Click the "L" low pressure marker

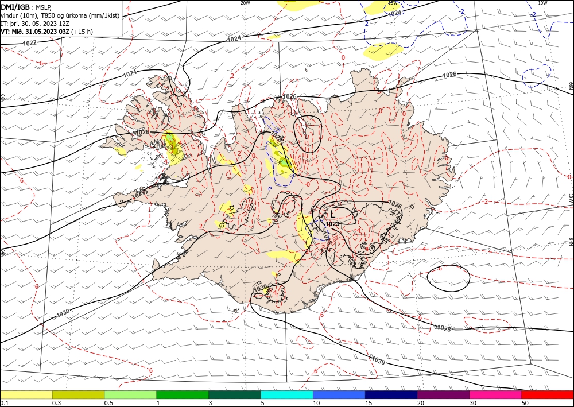coord(332,214)
